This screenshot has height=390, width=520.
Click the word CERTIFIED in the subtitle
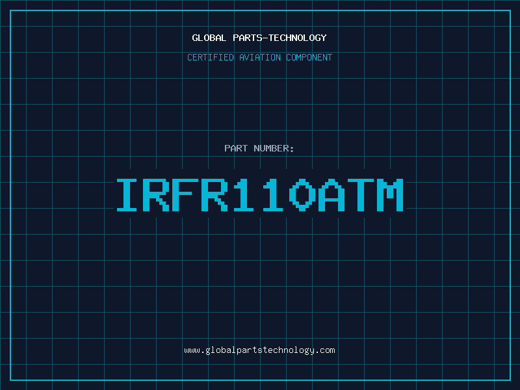point(211,57)
